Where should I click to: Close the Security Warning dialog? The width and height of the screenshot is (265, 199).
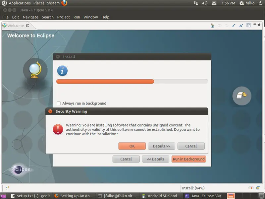50,111
